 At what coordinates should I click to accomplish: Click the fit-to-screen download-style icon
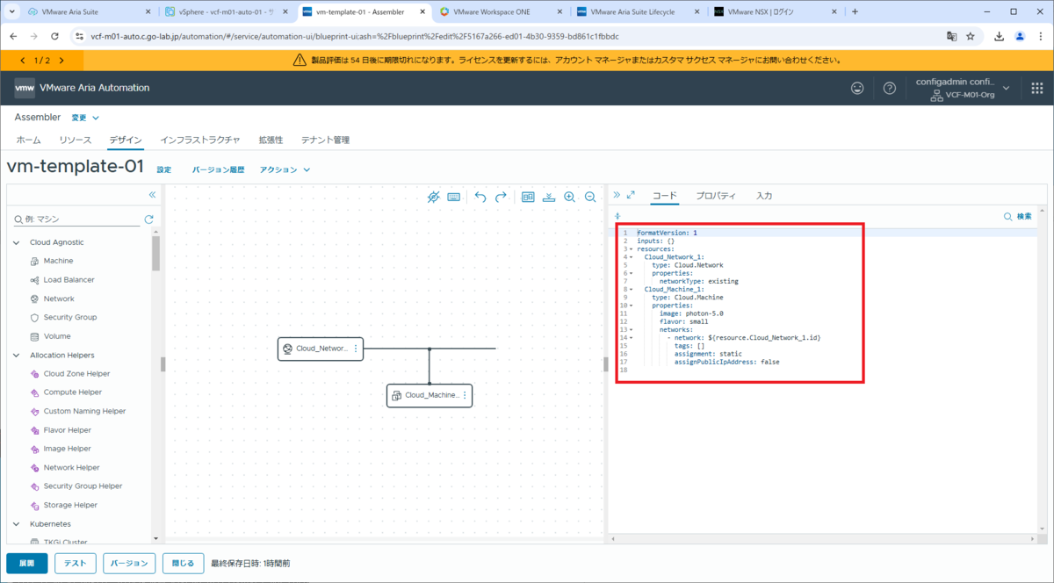click(x=549, y=198)
